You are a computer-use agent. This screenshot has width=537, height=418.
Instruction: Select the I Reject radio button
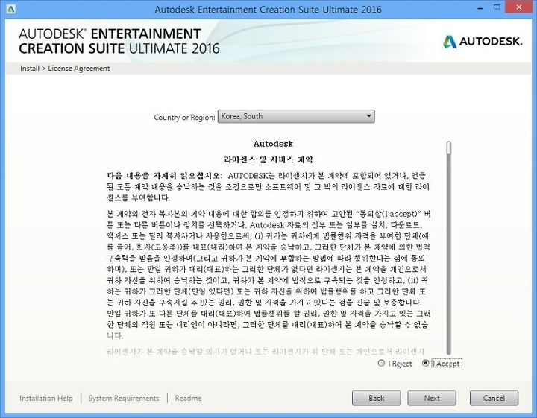[381, 363]
